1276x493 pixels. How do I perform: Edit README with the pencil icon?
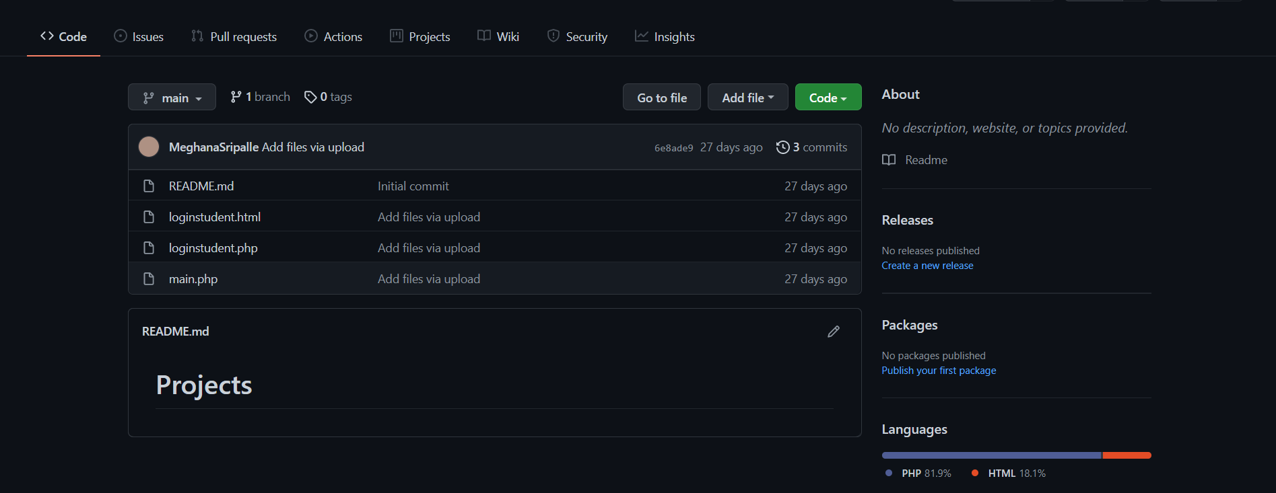834,331
